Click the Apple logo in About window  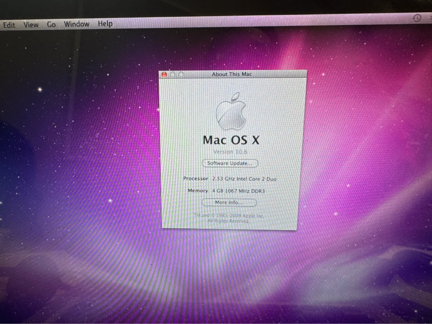[231, 111]
